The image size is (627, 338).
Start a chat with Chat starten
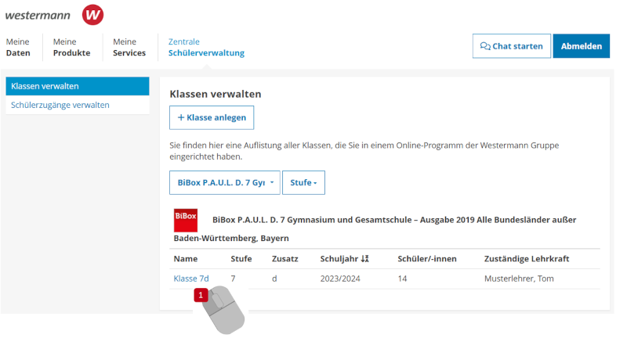tap(512, 46)
